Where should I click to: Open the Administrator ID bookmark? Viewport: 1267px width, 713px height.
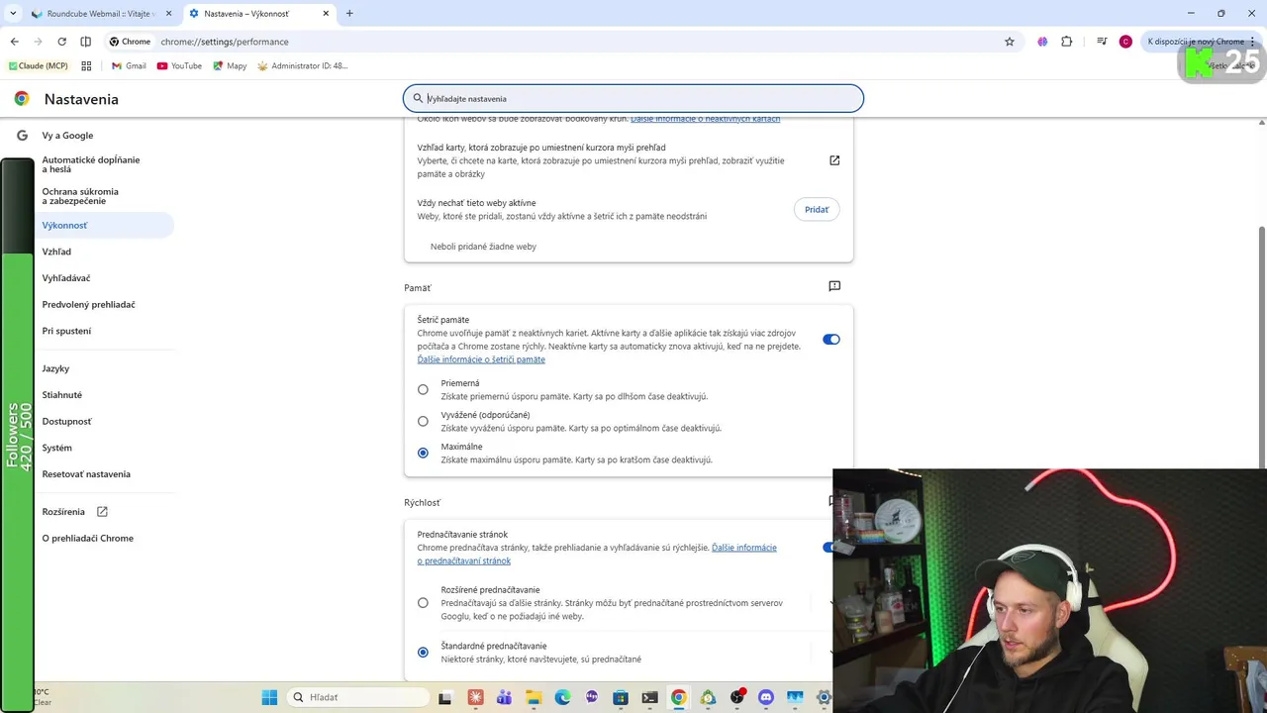pyautogui.click(x=303, y=66)
